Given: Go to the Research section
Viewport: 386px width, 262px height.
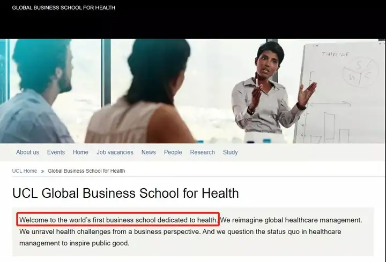Looking at the screenshot, I should pos(202,152).
